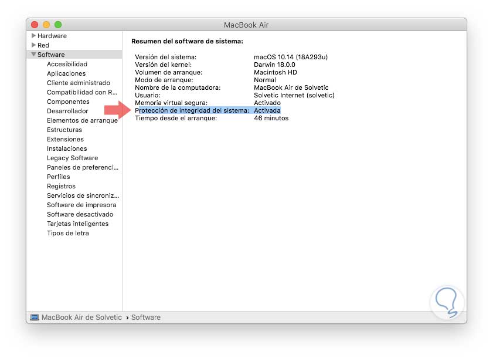Click the Activado virtual memory value
Screen dimensions: 493x358
point(267,103)
